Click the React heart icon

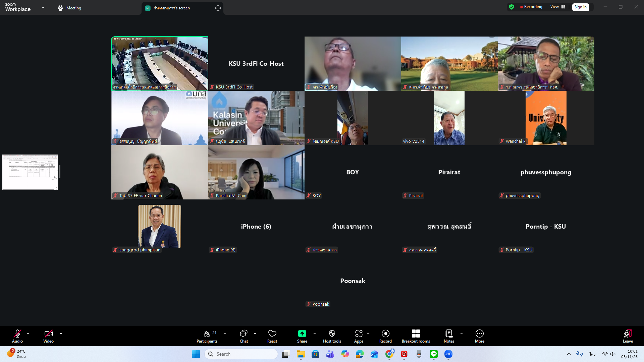tap(272, 334)
